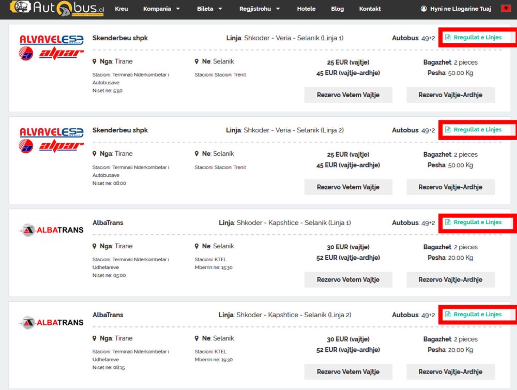Book one-way on AlbaTrans Kapshtice Linja 1
Screen dimensions: 517x390
[x=348, y=280]
